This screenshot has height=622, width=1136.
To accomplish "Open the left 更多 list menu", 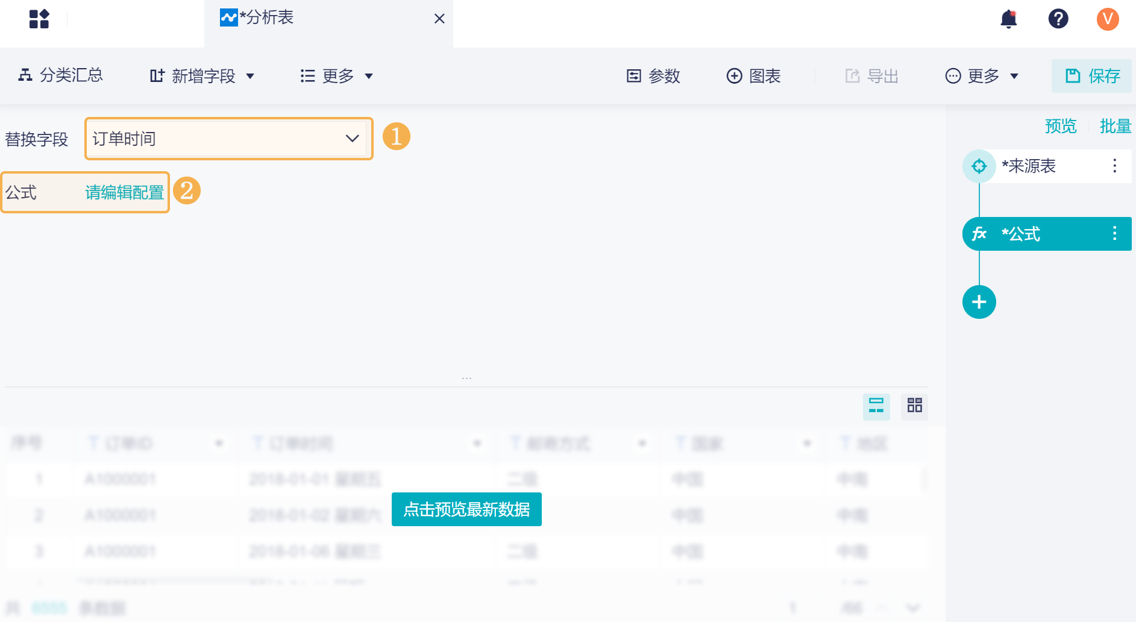I will [337, 76].
